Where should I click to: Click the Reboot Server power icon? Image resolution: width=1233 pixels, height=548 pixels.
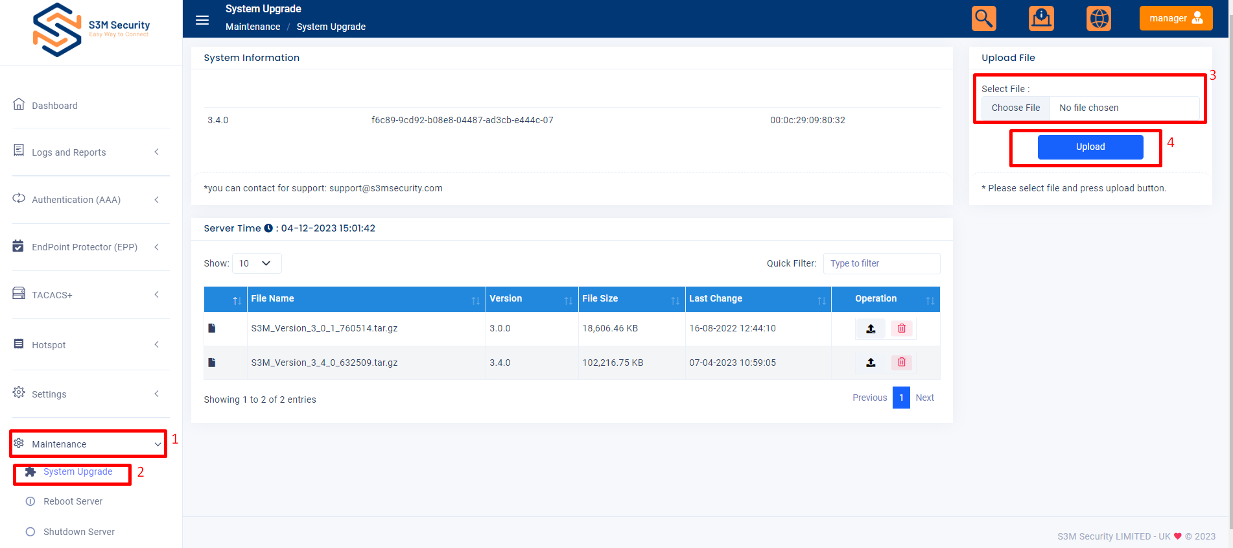click(30, 501)
